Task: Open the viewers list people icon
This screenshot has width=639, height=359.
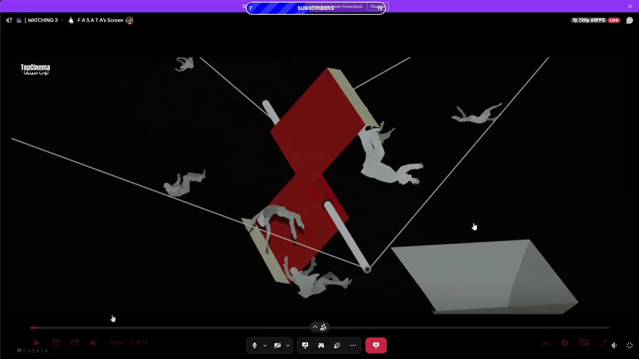Action: point(19,20)
